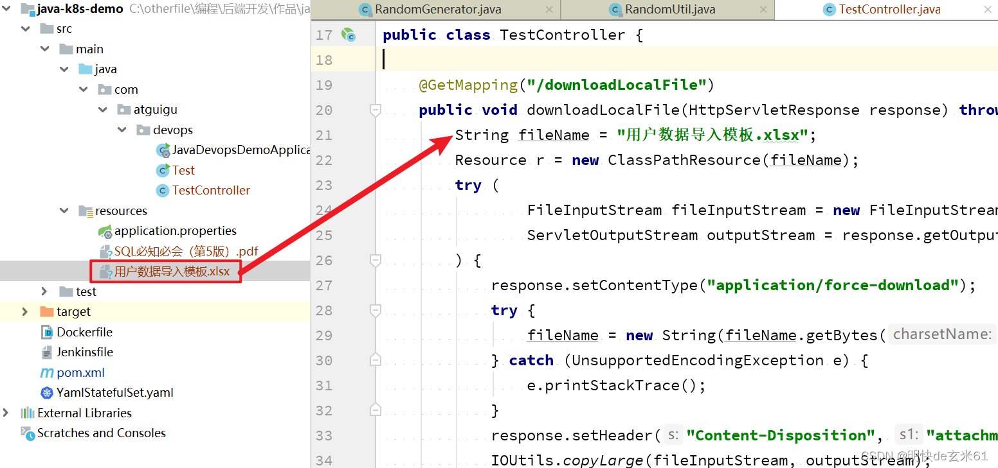Click the main folder icon
Screen dimensions: 998x468
66,49
